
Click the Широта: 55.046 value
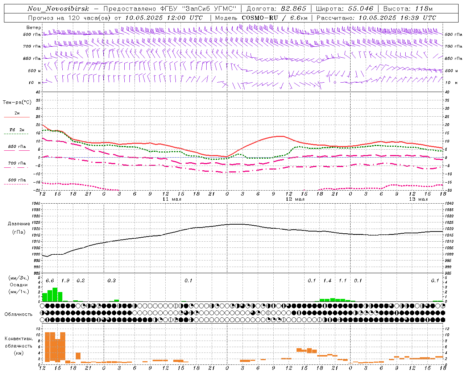(344, 9)
